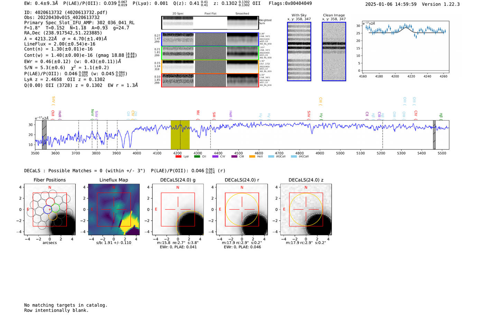Select the DECaLS r-band cutout image
484x329 pixels.
click(x=242, y=210)
